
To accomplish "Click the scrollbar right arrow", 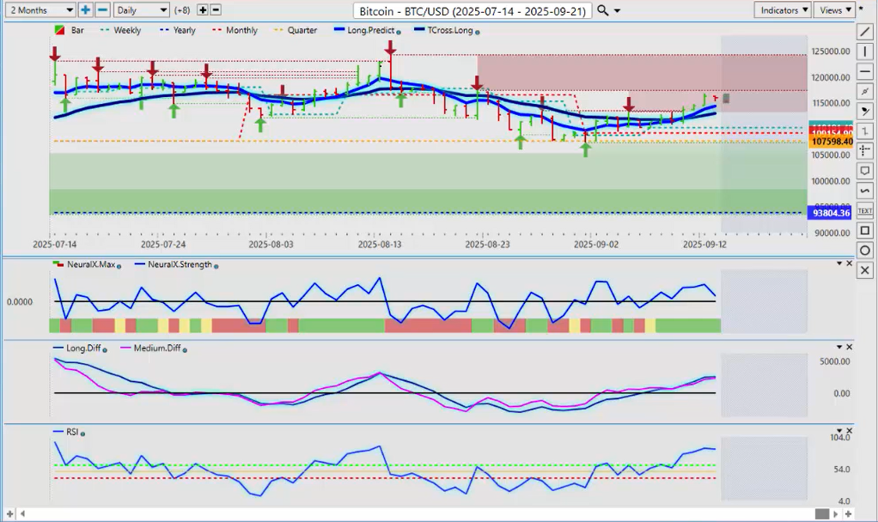I will (x=835, y=513).
